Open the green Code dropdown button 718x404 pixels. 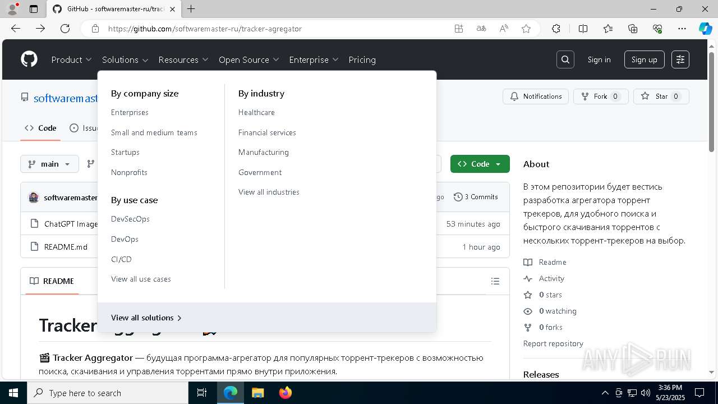click(480, 164)
